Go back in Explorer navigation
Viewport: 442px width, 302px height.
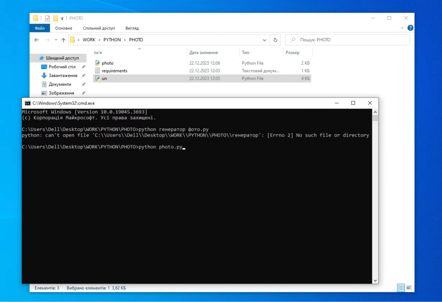[x=37, y=40]
